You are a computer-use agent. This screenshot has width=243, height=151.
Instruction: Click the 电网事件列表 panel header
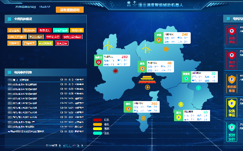(x=46, y=72)
